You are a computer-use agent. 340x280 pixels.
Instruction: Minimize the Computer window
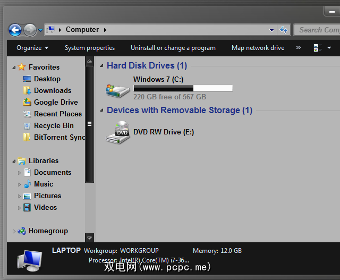point(331,12)
